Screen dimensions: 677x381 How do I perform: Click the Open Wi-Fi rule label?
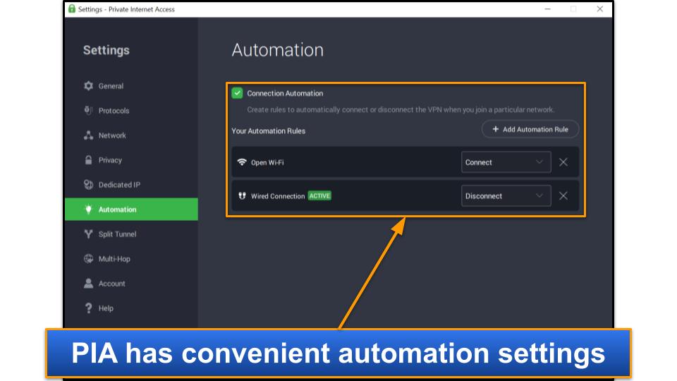click(267, 162)
